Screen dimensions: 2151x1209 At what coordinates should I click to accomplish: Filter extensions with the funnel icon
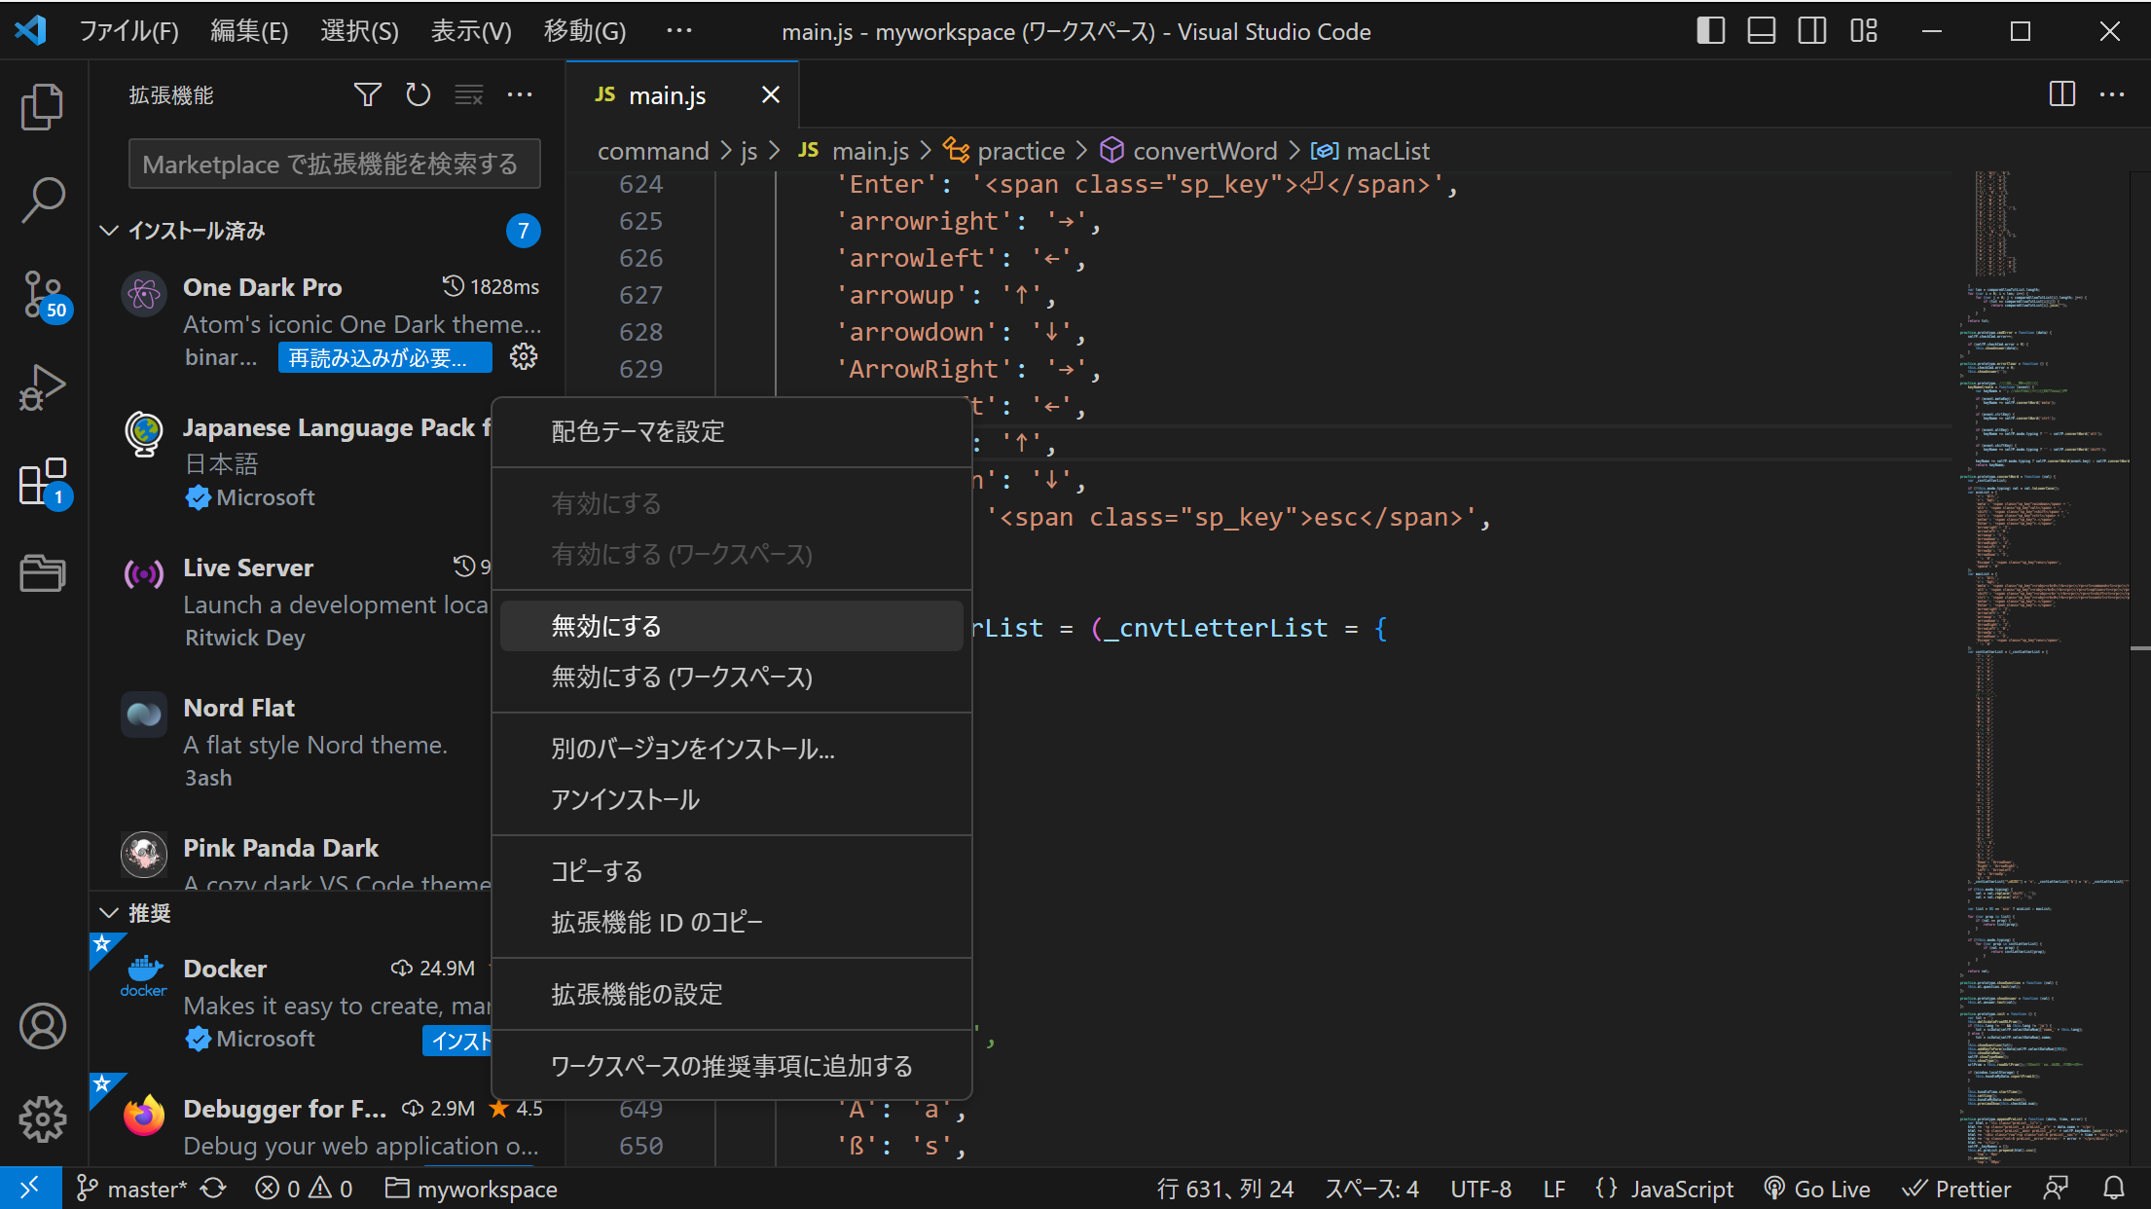(367, 94)
